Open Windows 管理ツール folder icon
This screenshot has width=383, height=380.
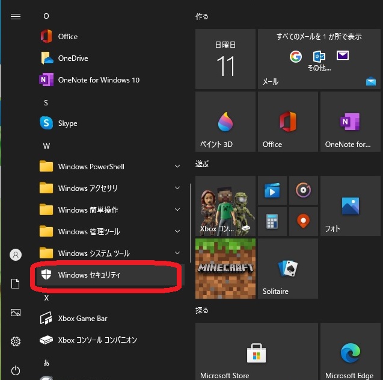click(x=46, y=231)
